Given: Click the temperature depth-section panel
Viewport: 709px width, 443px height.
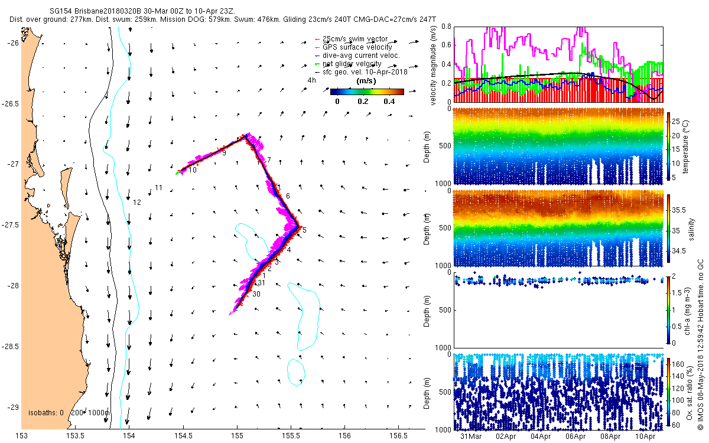Looking at the screenshot, I should 558,146.
